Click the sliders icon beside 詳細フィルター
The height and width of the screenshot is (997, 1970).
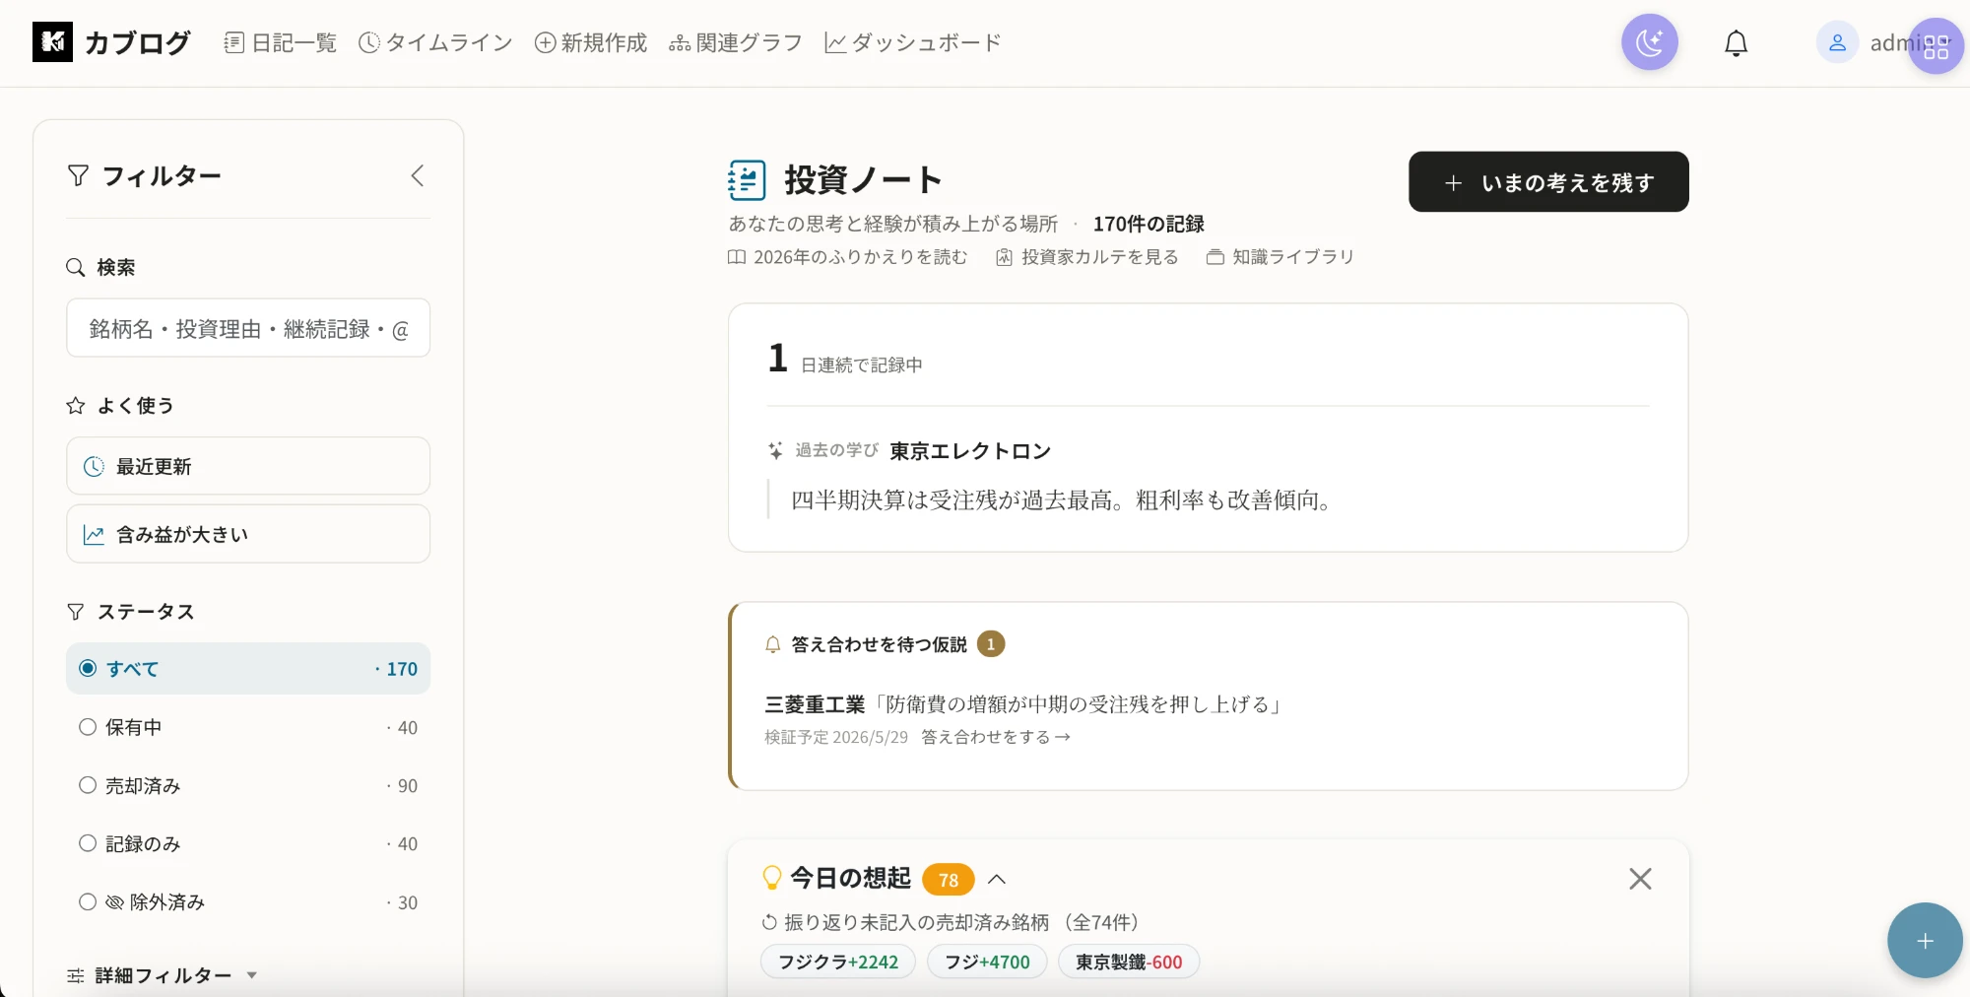(x=76, y=975)
